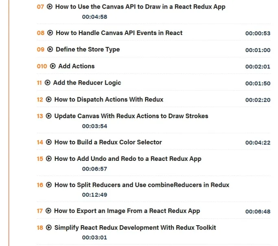
Task: Click duration 00:03:54
Action: pyautogui.click(x=94, y=126)
